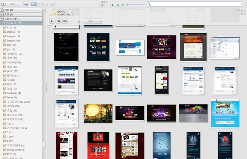
Task: Filter to show starred photos only
Action: click(x=102, y=5)
